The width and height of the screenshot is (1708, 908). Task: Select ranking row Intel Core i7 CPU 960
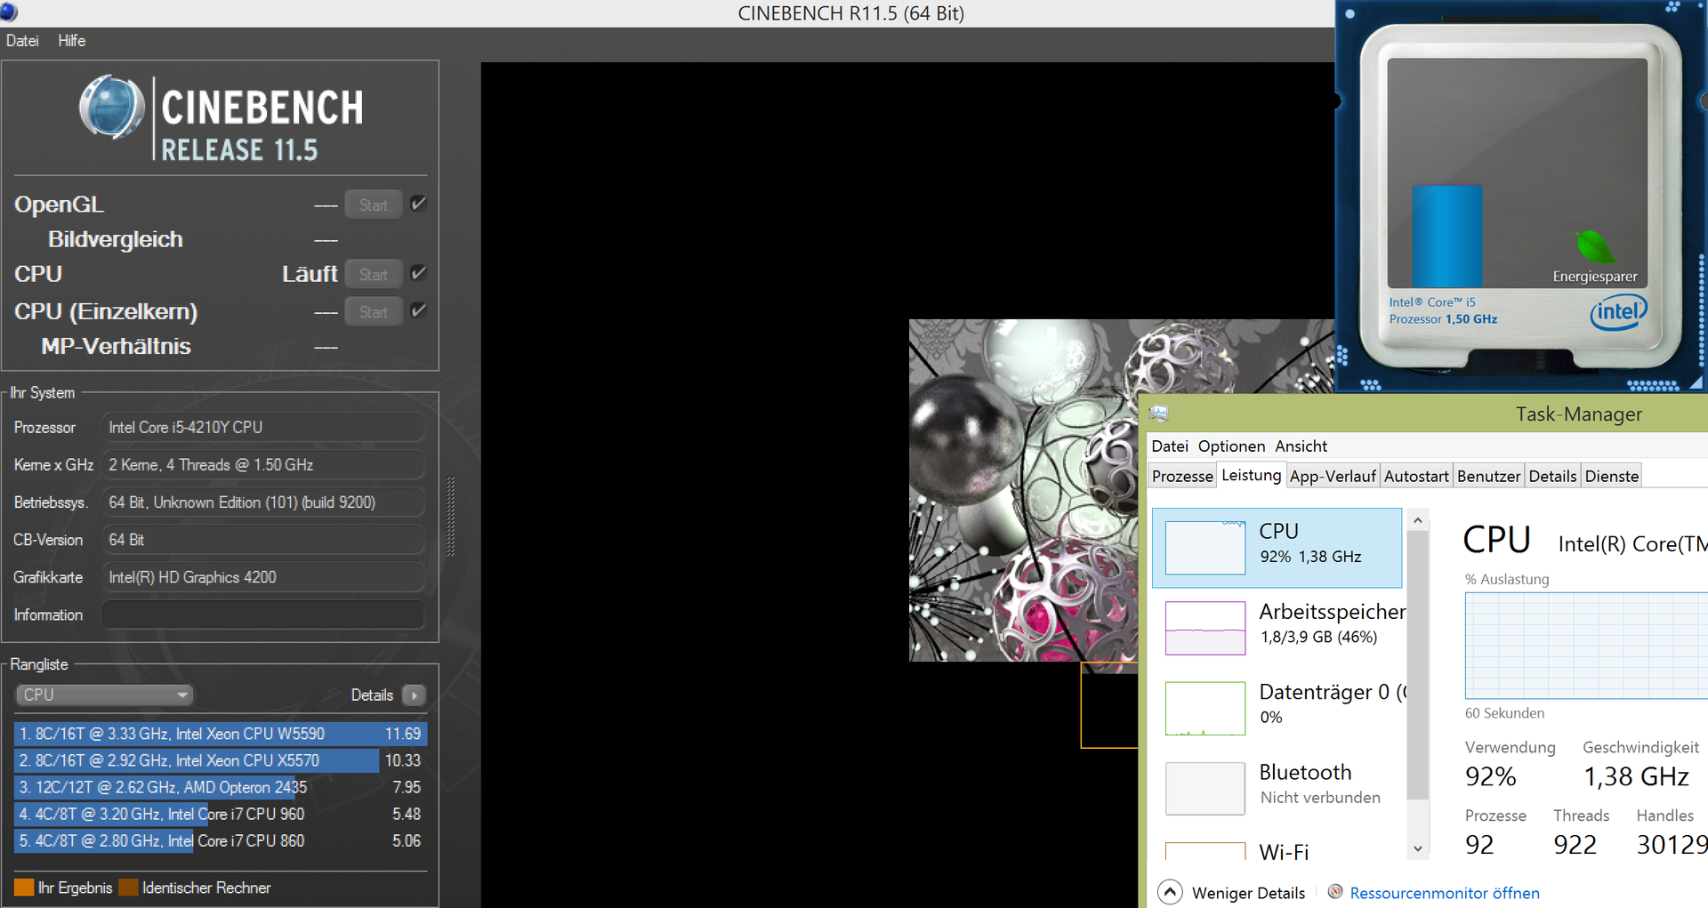click(x=221, y=814)
